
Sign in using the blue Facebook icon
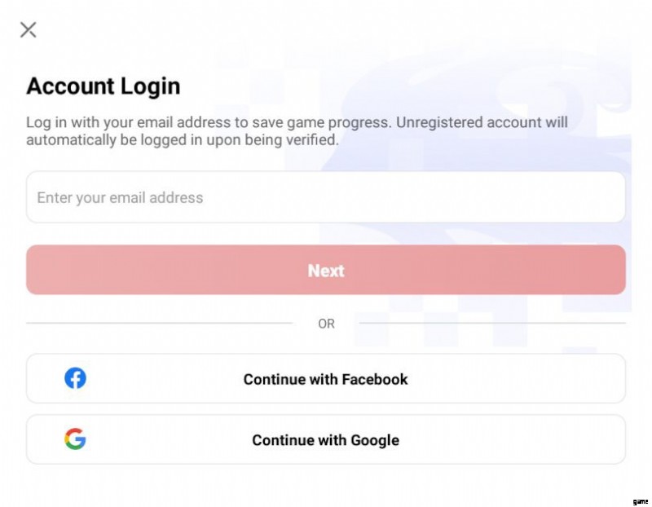pyautogui.click(x=75, y=378)
